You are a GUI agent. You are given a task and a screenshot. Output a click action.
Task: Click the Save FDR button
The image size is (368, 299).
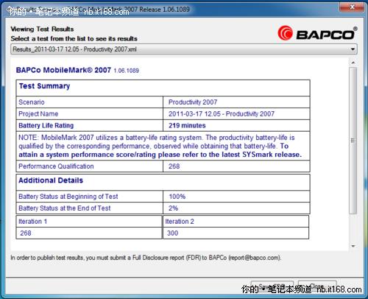tap(272, 286)
